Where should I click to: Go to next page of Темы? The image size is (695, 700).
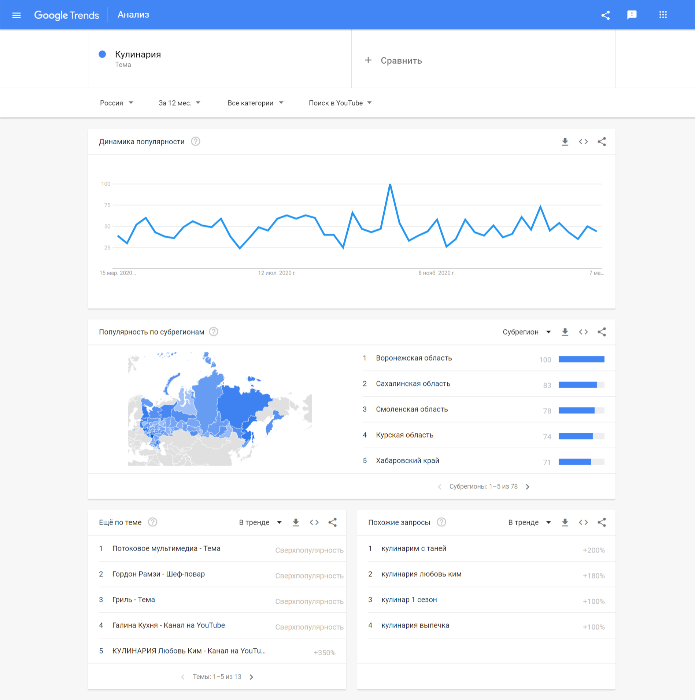click(x=251, y=677)
